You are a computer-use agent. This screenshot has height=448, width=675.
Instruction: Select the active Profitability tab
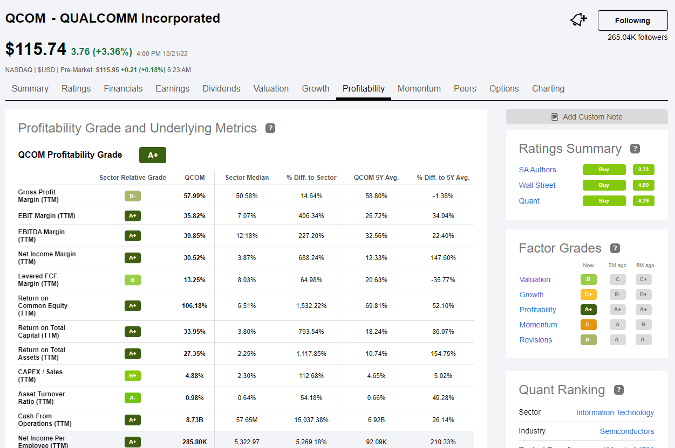[x=364, y=89]
